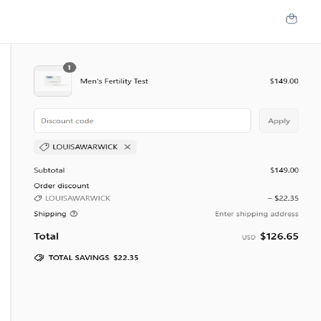
Task: Click the Total Savings tags icon
Action: click(x=39, y=258)
